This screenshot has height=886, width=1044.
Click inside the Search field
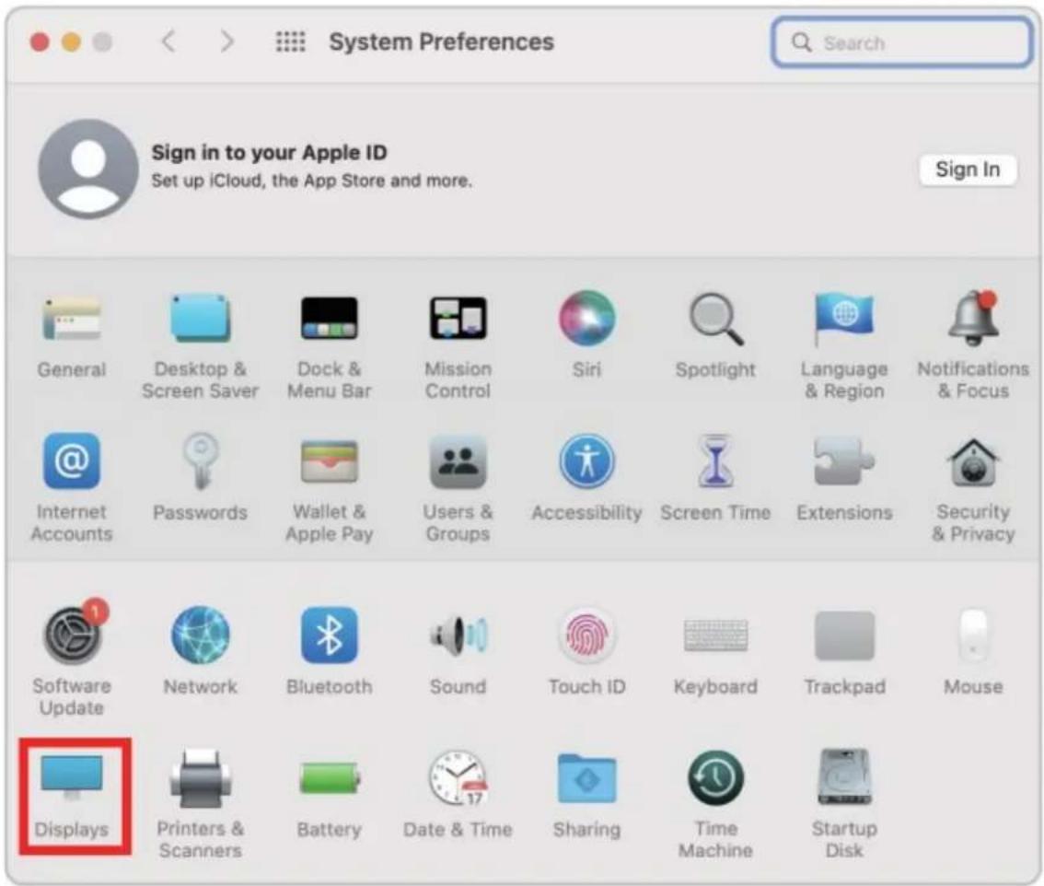pyautogui.click(x=901, y=42)
